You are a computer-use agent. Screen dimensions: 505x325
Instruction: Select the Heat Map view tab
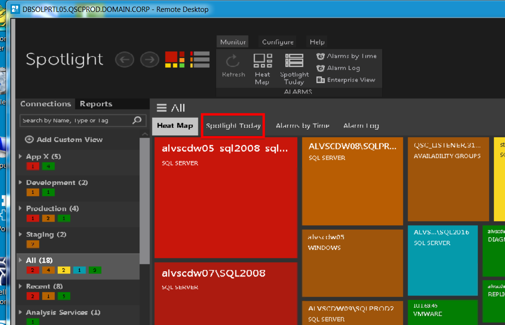175,126
